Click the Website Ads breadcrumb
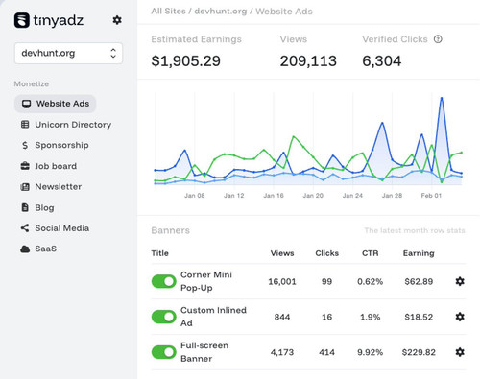480x379 pixels. point(284,12)
